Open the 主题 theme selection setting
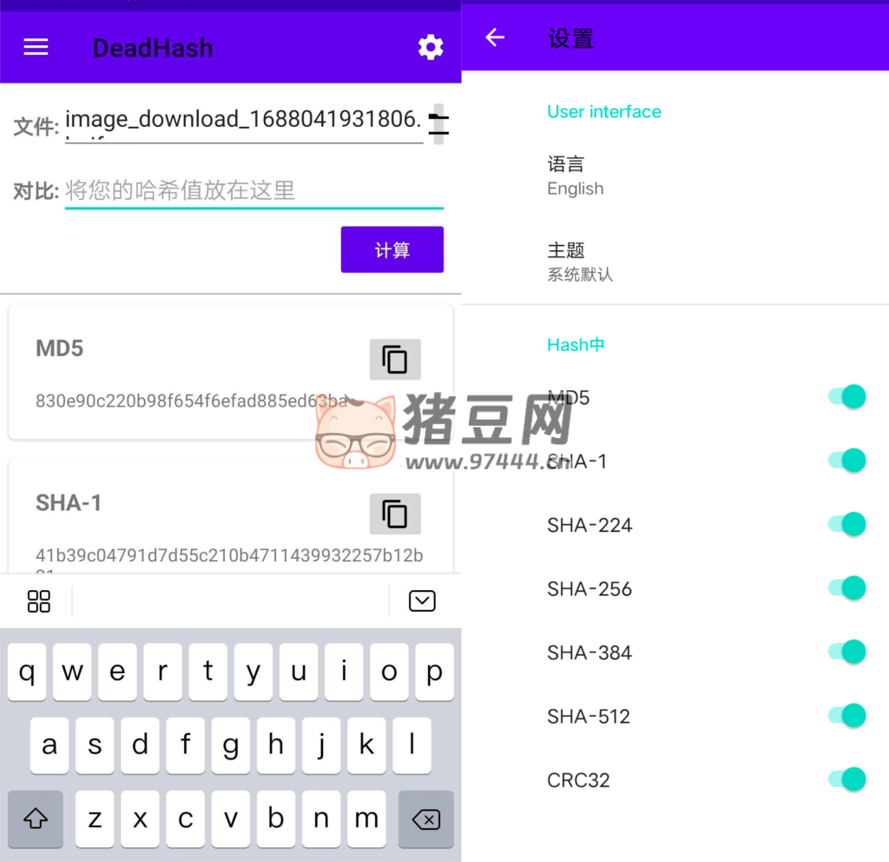889x862 pixels. [x=580, y=262]
